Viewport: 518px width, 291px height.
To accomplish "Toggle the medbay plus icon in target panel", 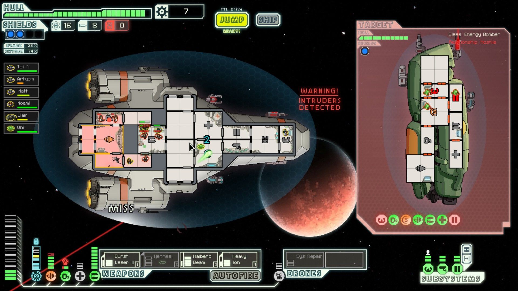I will pyautogui.click(x=442, y=220).
